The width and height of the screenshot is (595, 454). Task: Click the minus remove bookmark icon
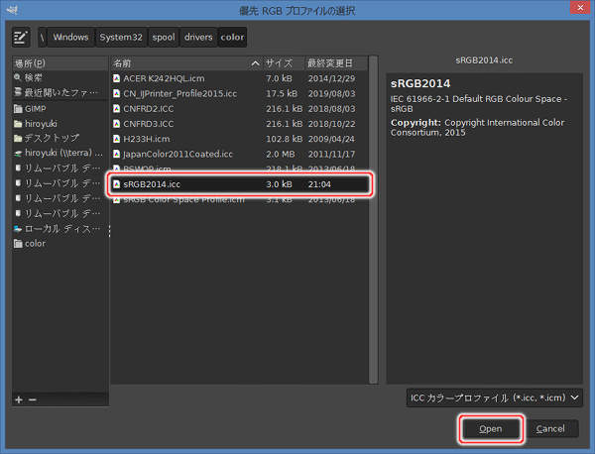33,399
